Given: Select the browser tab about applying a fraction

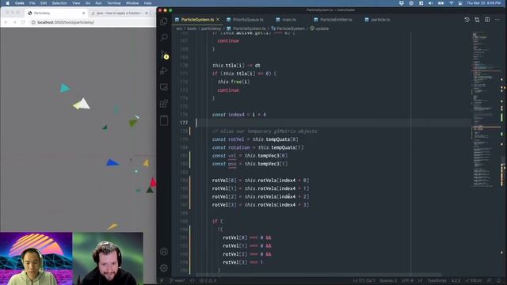Looking at the screenshot, I should click(x=120, y=13).
